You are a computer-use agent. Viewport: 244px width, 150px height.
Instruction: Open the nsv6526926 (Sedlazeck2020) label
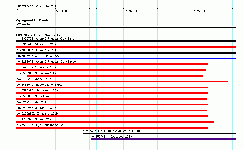[x=38, y=90]
